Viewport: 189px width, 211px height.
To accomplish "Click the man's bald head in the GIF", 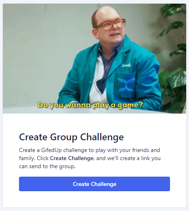I will pos(106,12).
